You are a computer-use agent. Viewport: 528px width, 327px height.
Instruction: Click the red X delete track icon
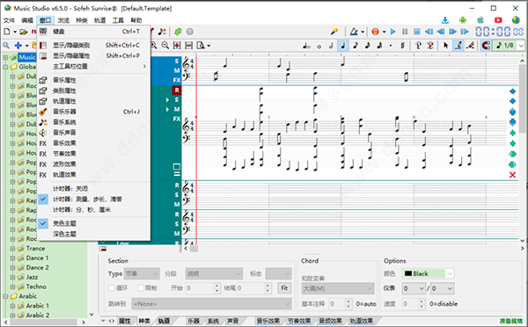pos(512,175)
